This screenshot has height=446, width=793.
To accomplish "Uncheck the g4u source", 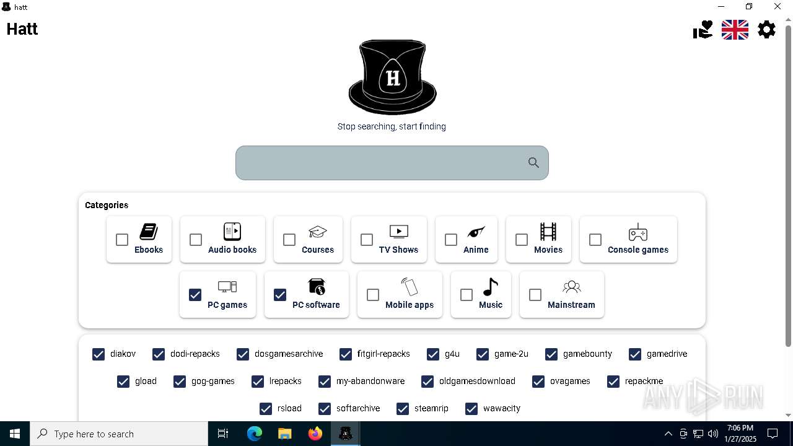I will pos(433,354).
